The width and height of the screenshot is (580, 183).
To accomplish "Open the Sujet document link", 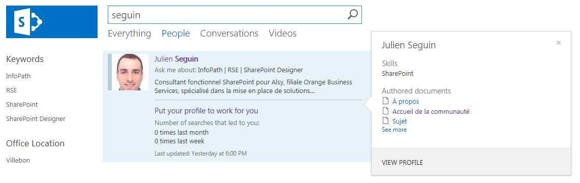I will 400,121.
